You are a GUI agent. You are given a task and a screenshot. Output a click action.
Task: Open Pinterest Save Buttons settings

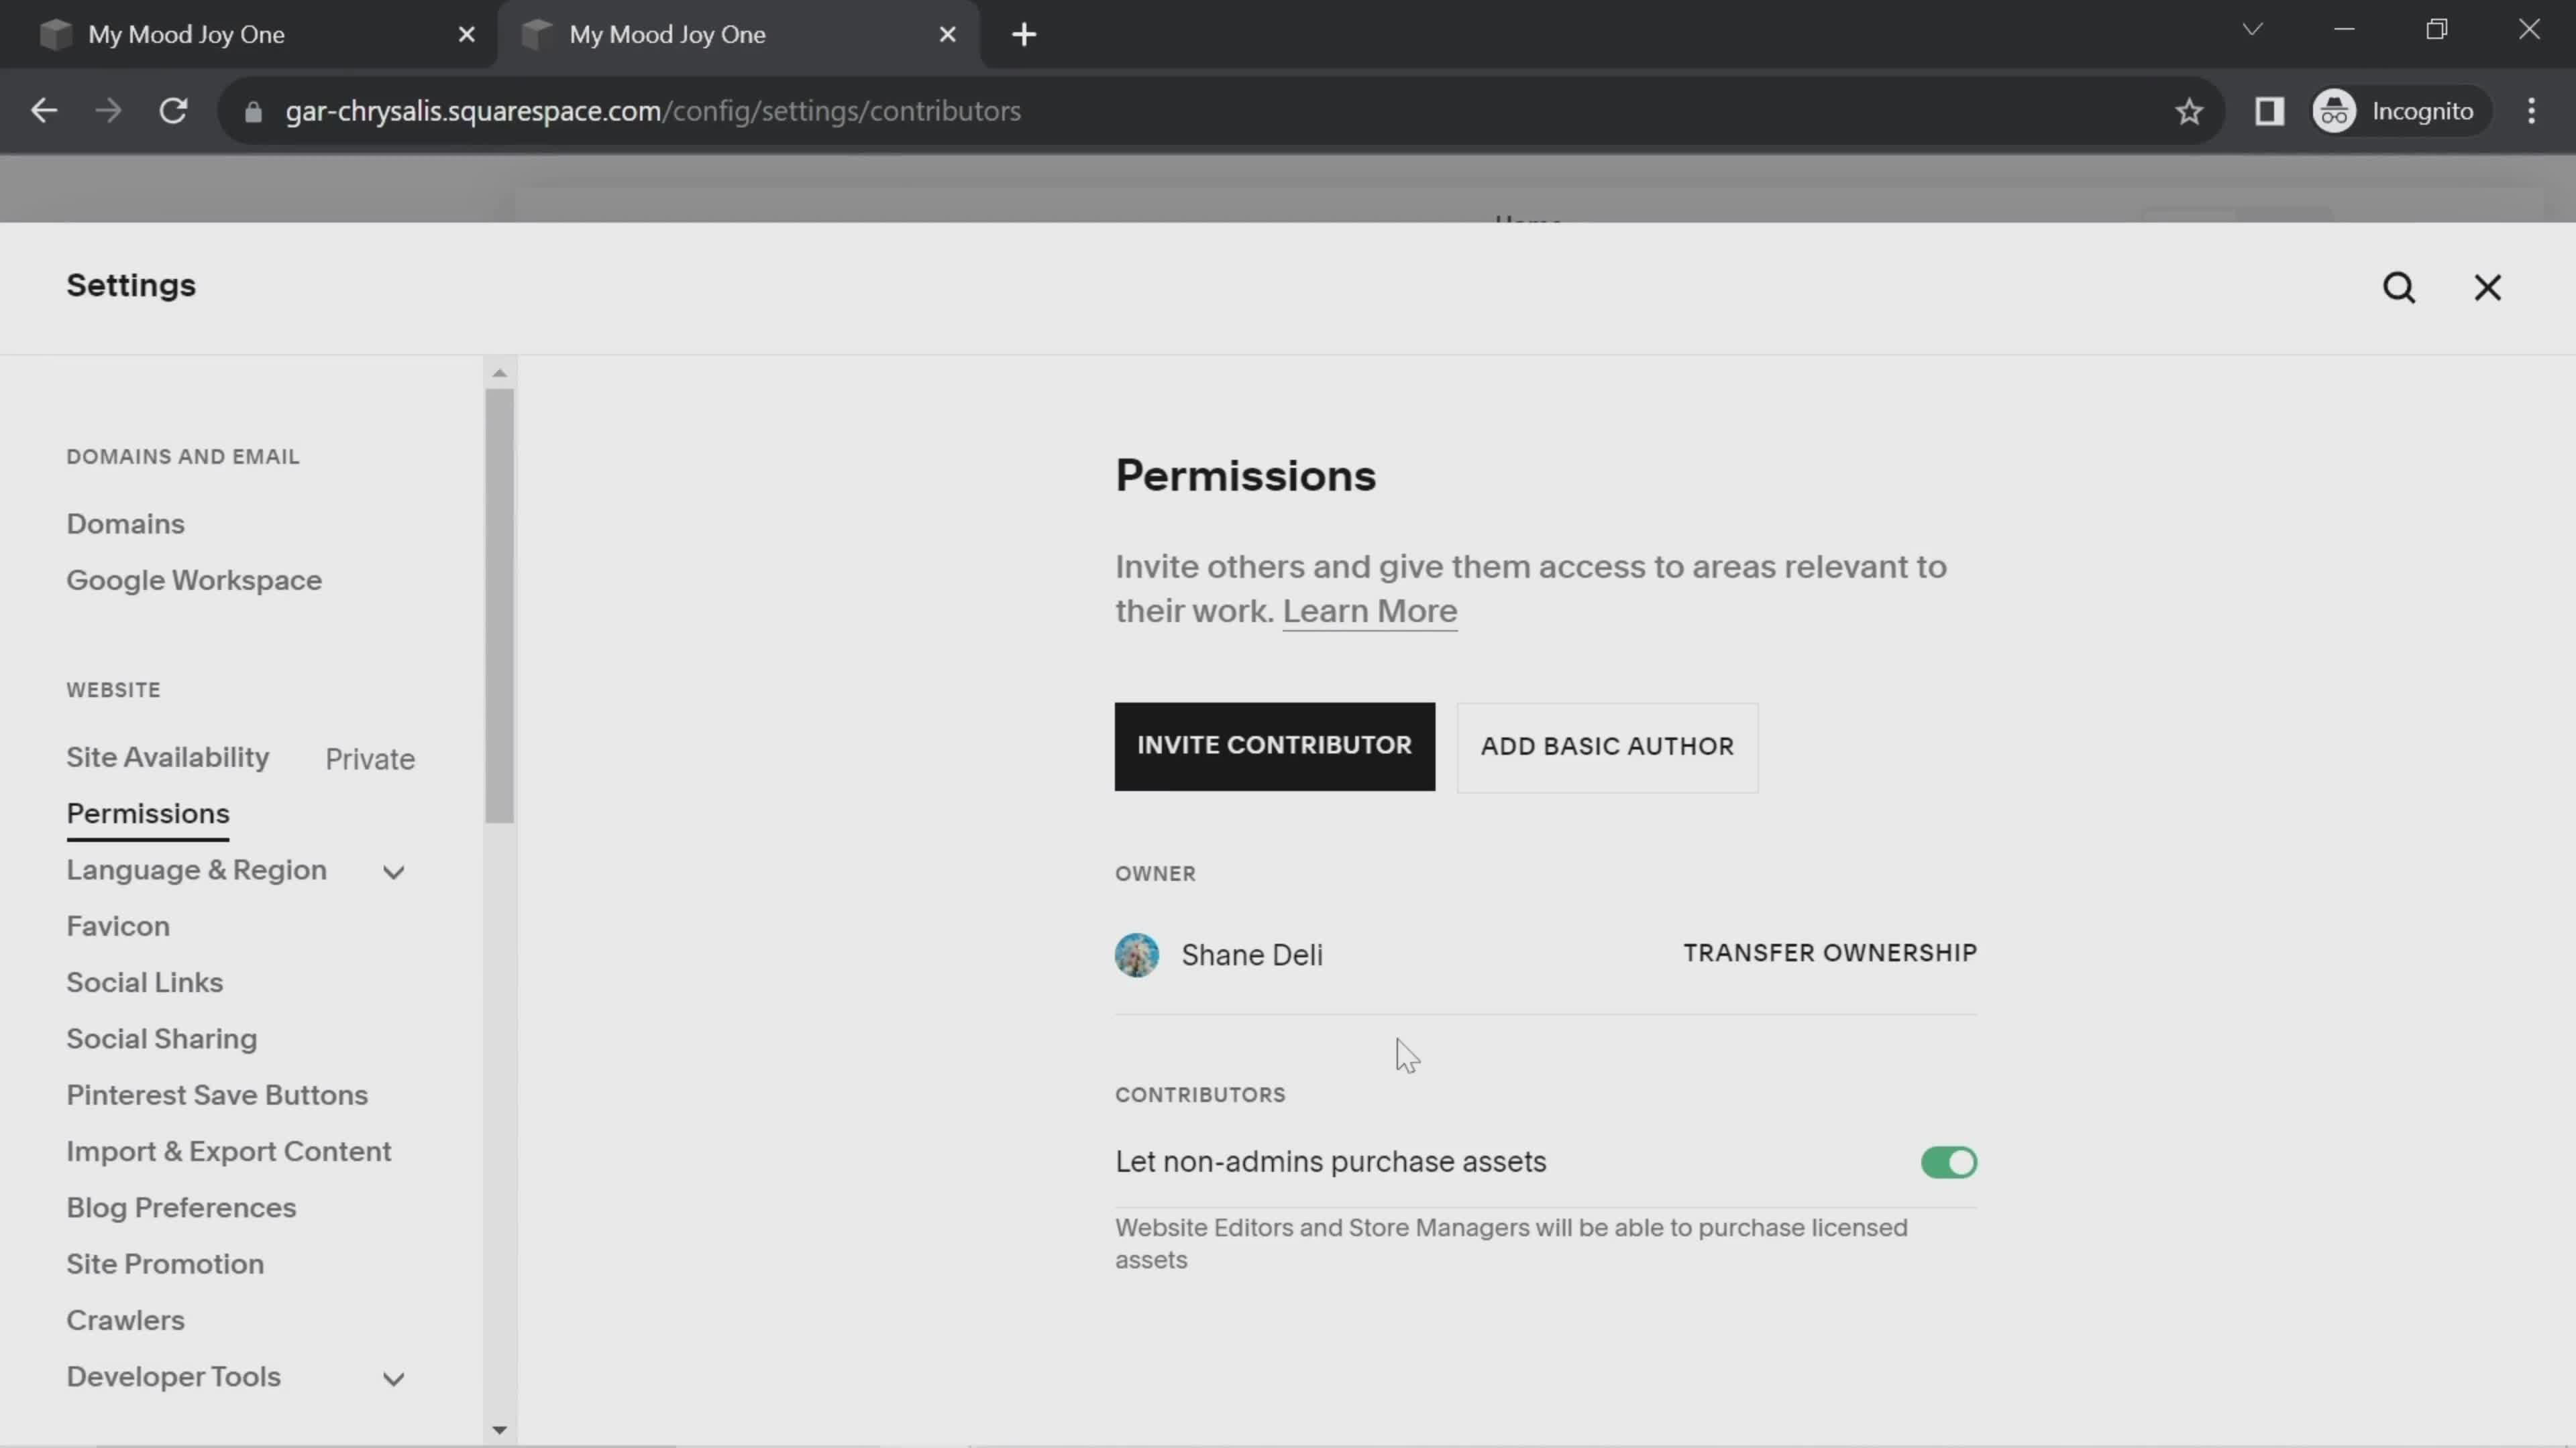[217, 1095]
